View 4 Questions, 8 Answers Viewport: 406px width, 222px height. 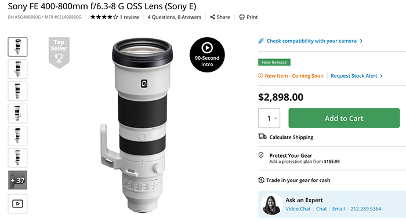point(174,17)
